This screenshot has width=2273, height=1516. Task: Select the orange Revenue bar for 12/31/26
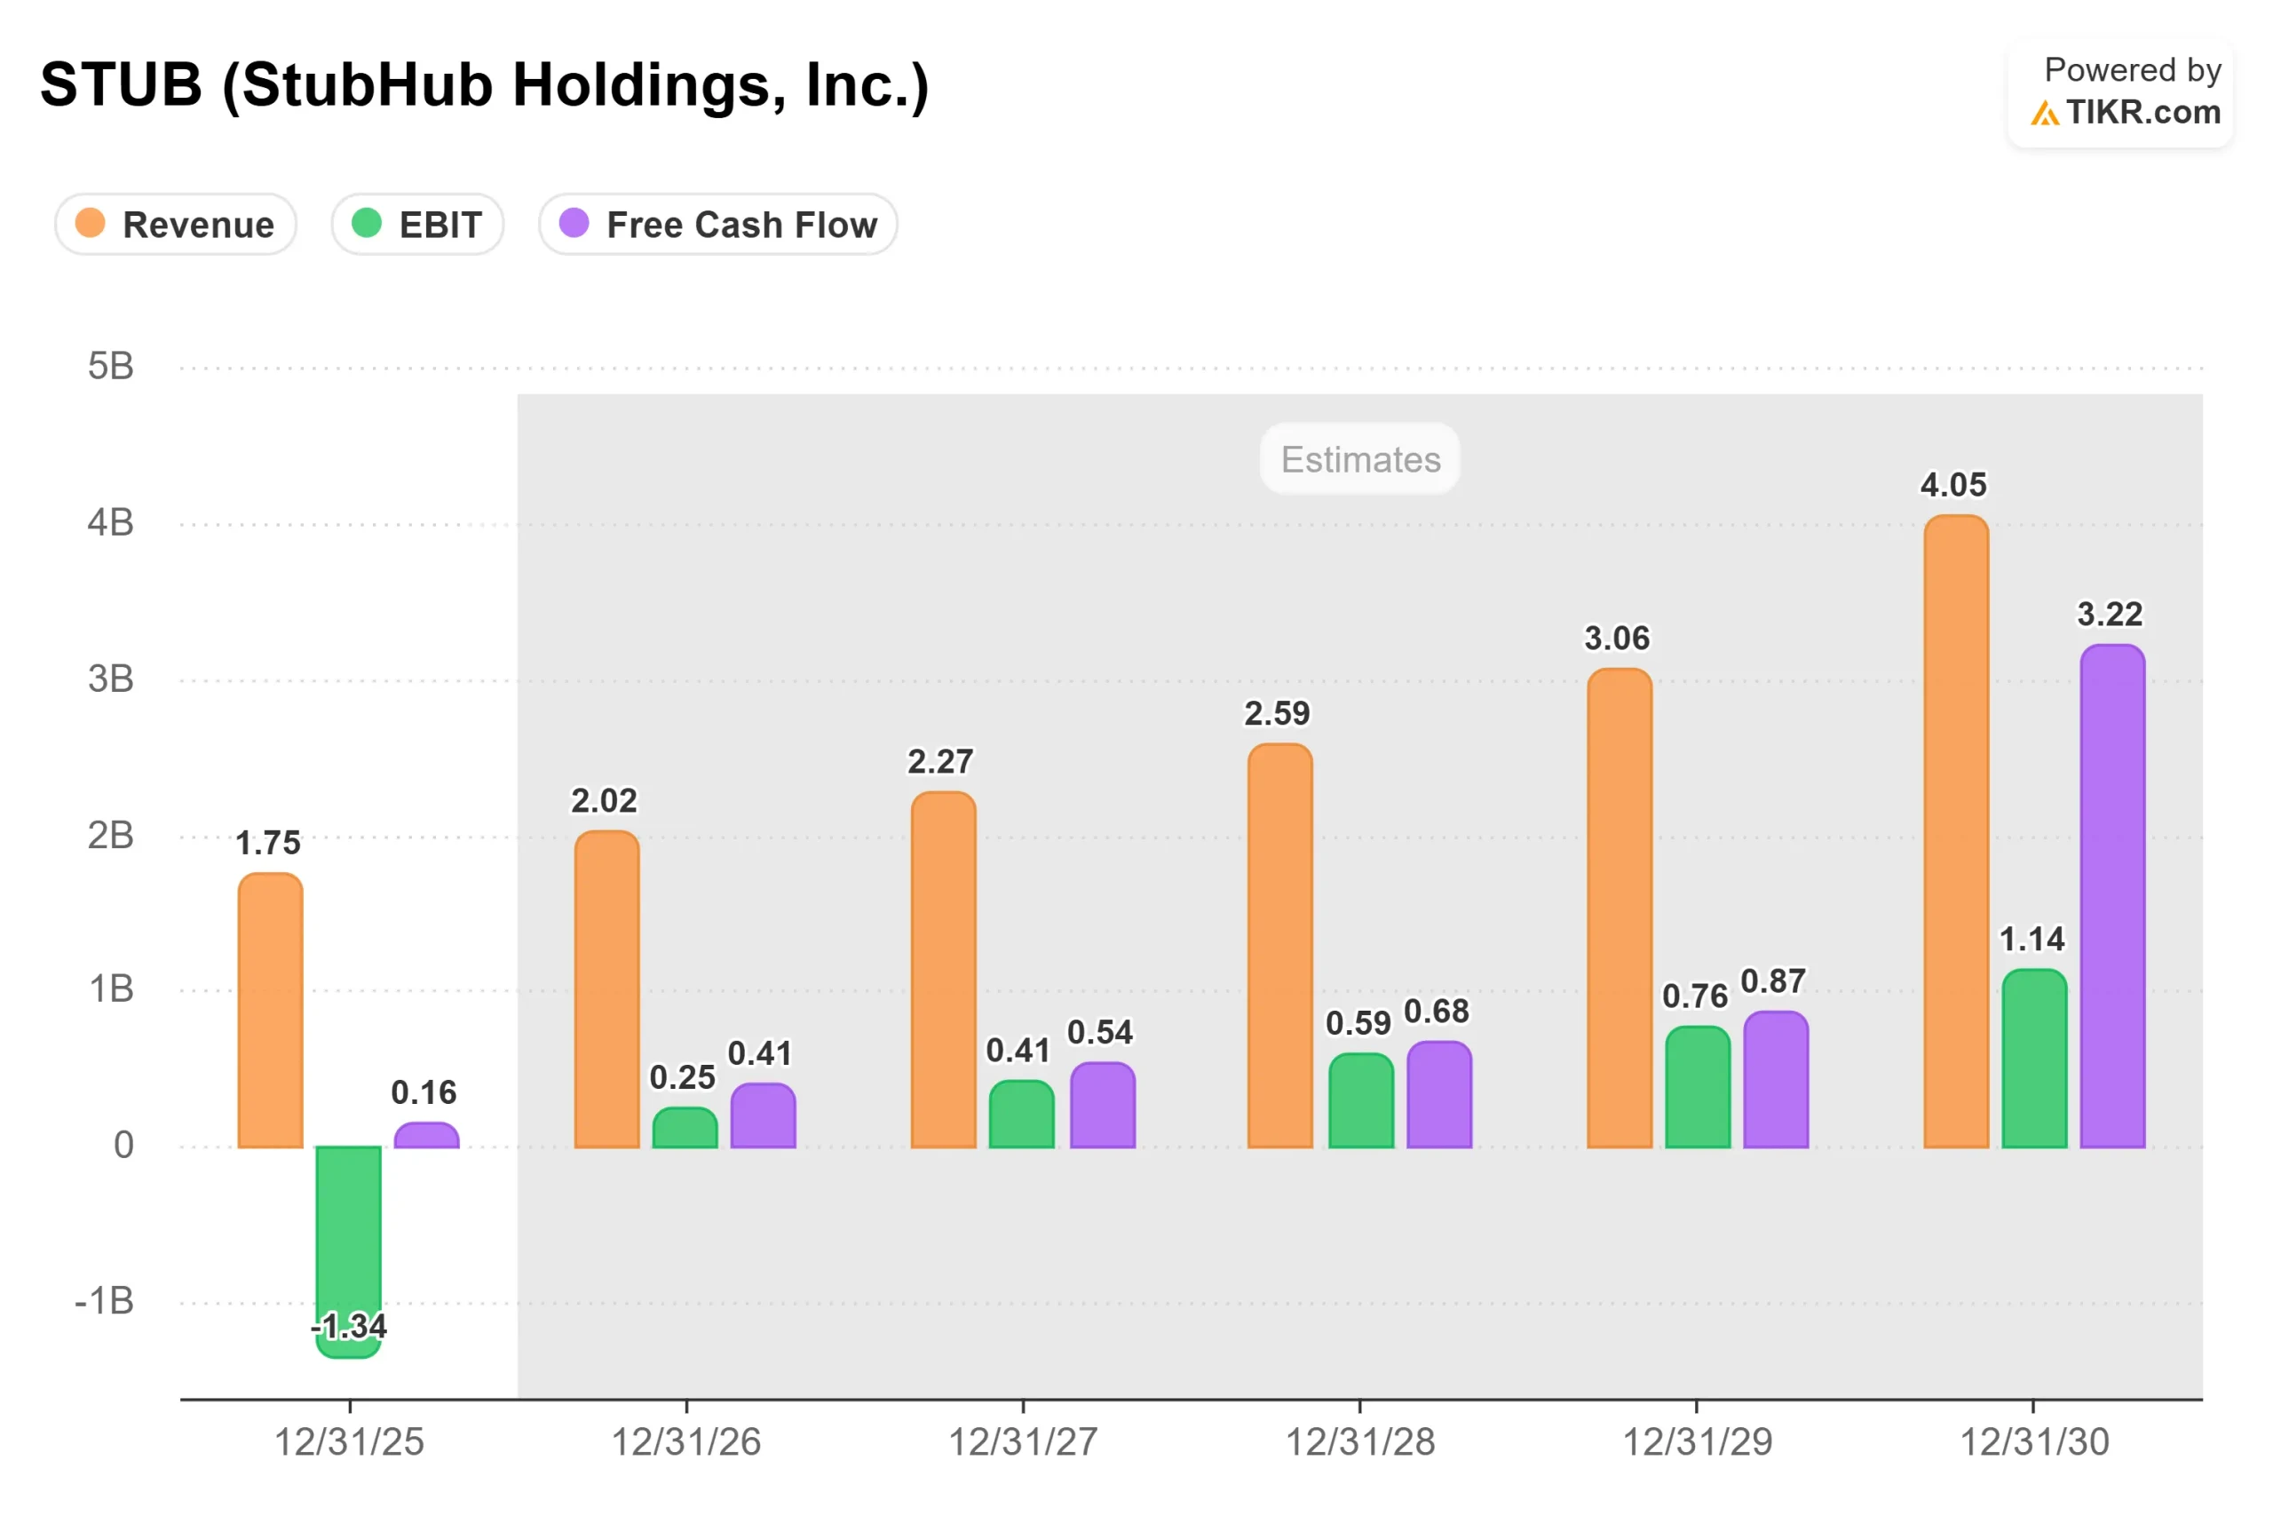(x=607, y=989)
